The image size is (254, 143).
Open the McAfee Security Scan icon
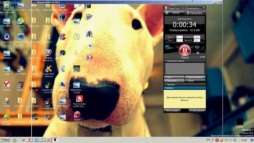click(48, 55)
